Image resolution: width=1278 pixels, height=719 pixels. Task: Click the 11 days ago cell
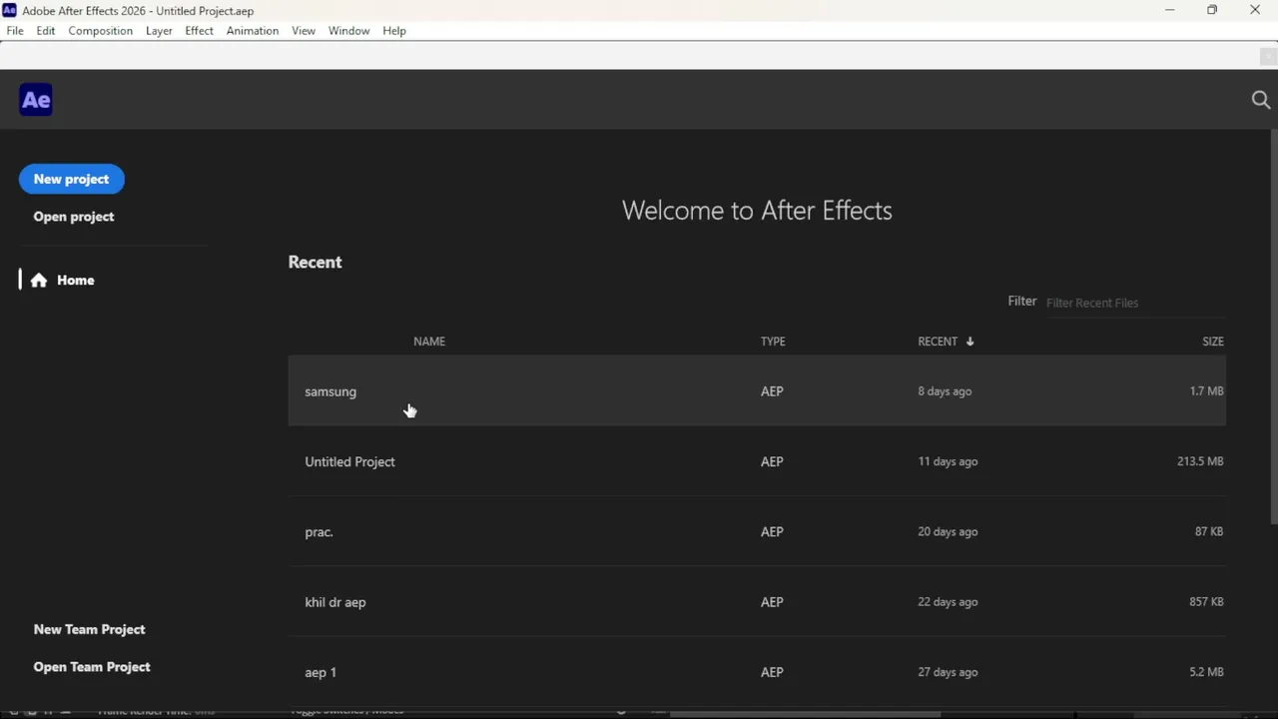pos(948,461)
